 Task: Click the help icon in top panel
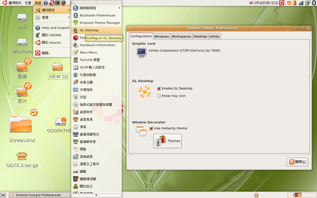click(46, 3)
